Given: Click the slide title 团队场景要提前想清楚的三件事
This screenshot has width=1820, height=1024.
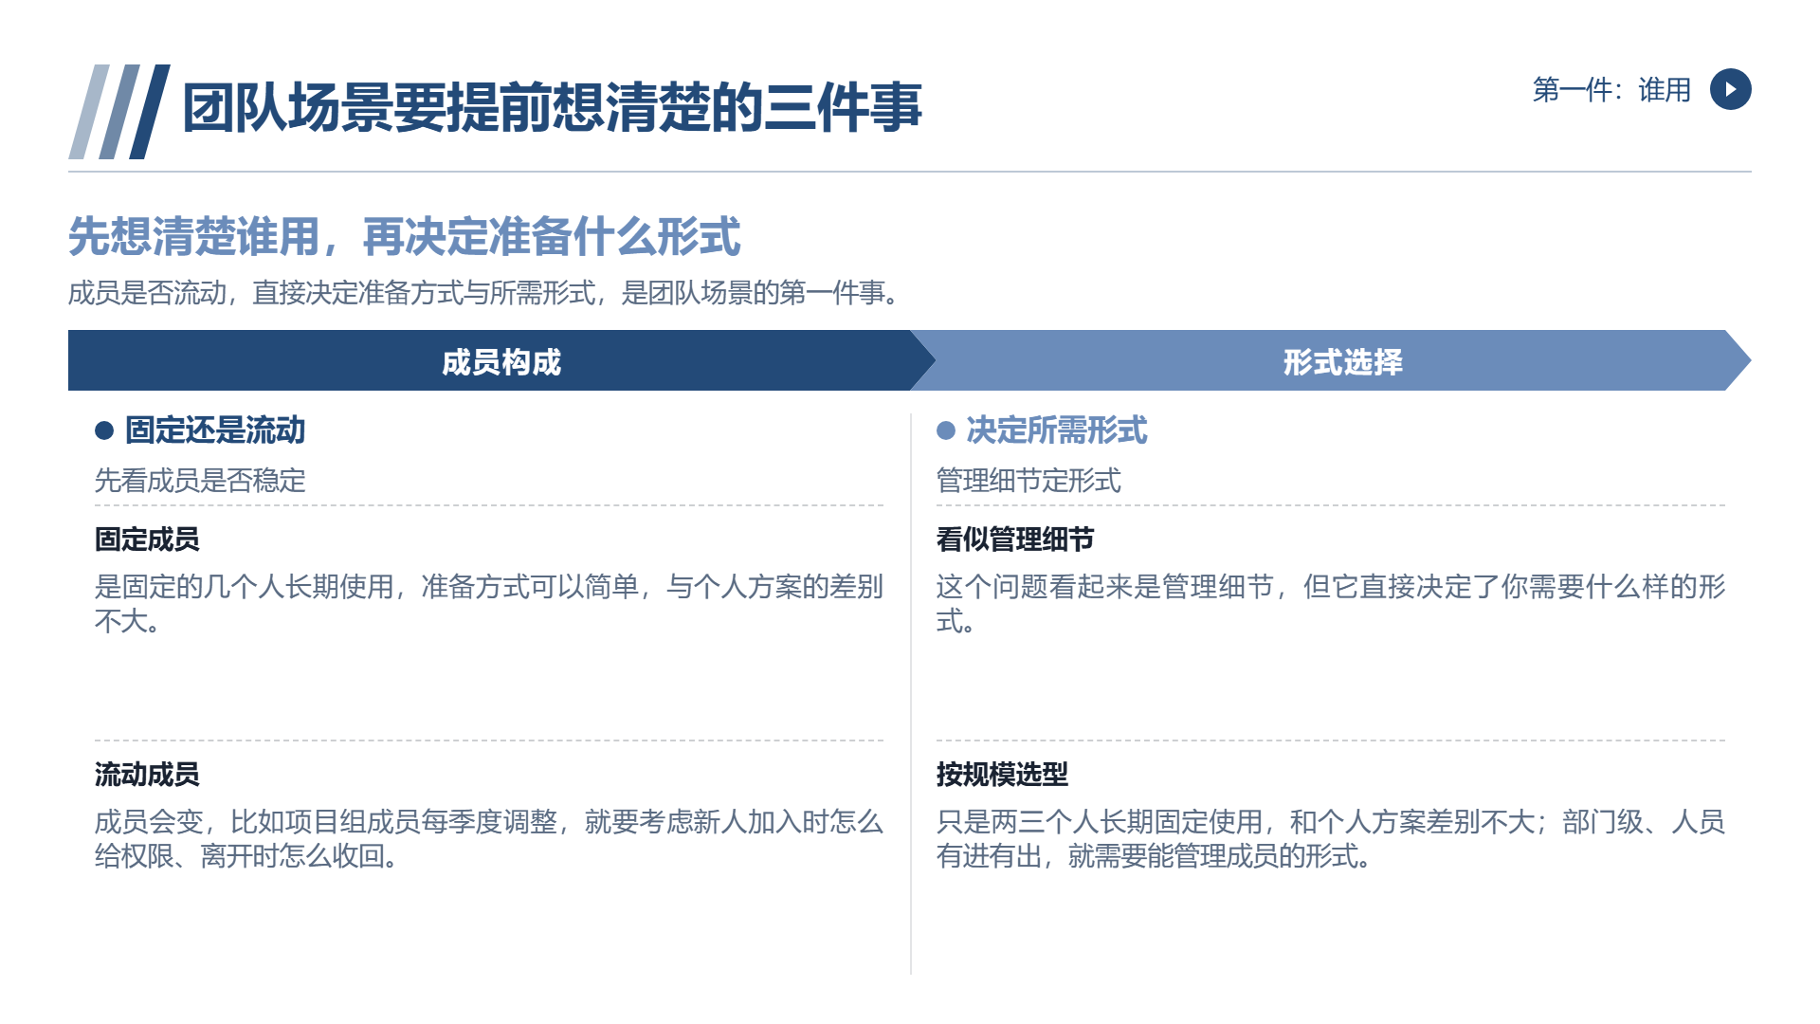Looking at the screenshot, I should coord(552,107).
